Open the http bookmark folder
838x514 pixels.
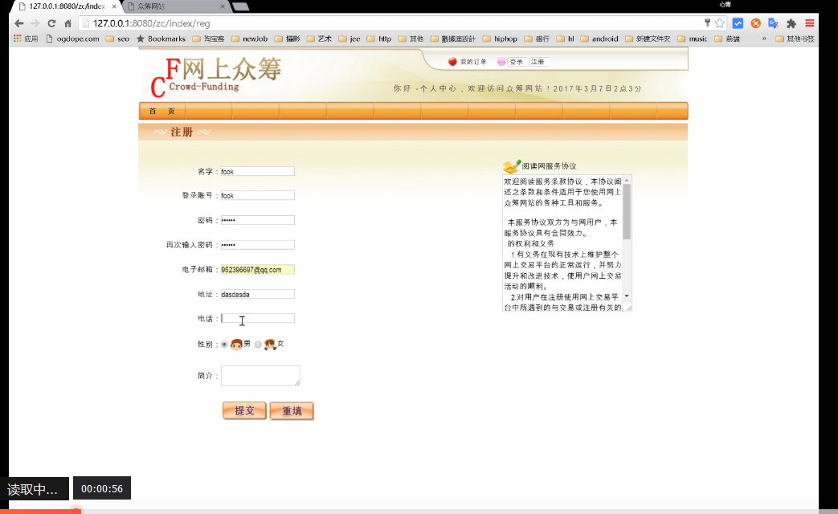pyautogui.click(x=379, y=39)
